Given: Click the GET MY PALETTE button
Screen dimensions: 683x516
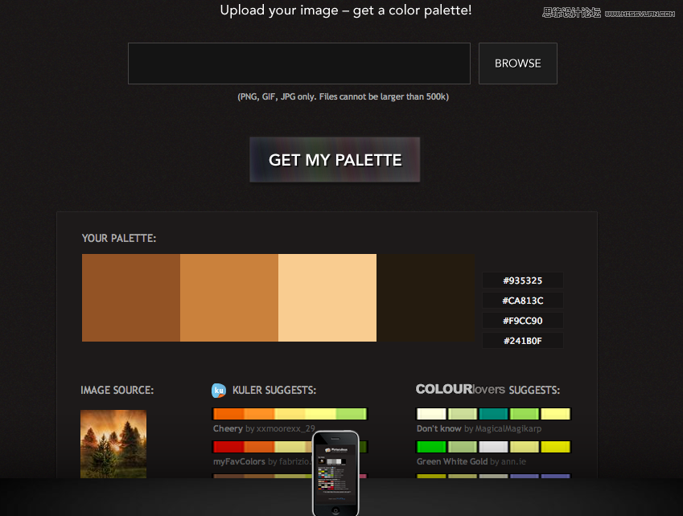Looking at the screenshot, I should coord(335,160).
